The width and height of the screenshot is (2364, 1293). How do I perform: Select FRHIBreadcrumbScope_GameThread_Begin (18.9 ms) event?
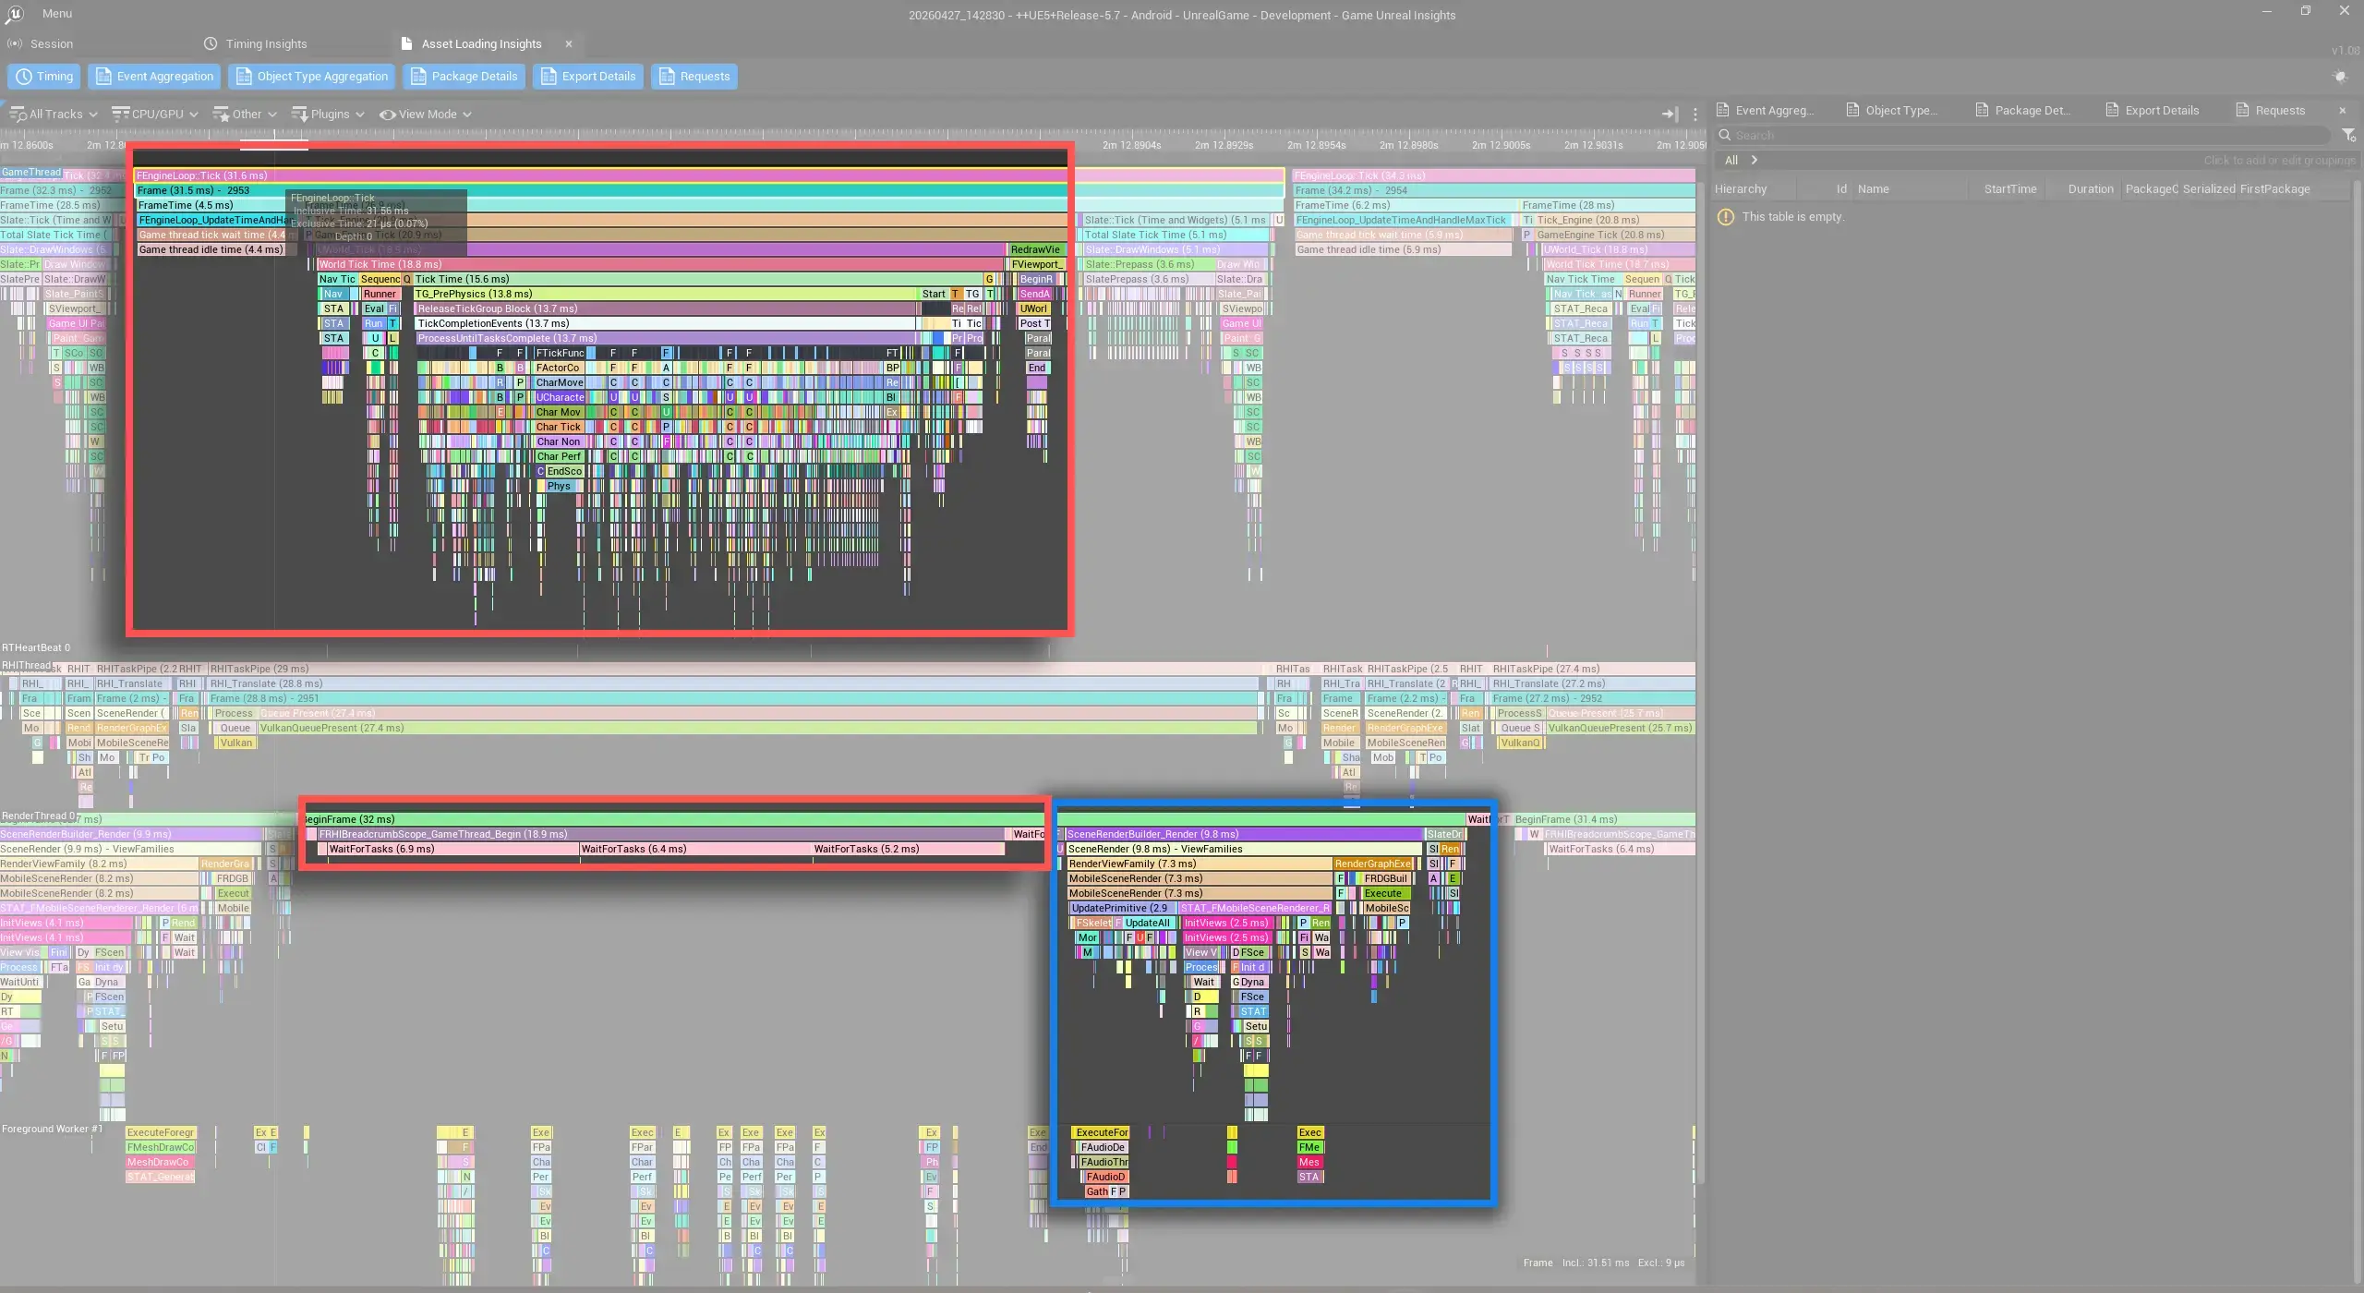(661, 834)
